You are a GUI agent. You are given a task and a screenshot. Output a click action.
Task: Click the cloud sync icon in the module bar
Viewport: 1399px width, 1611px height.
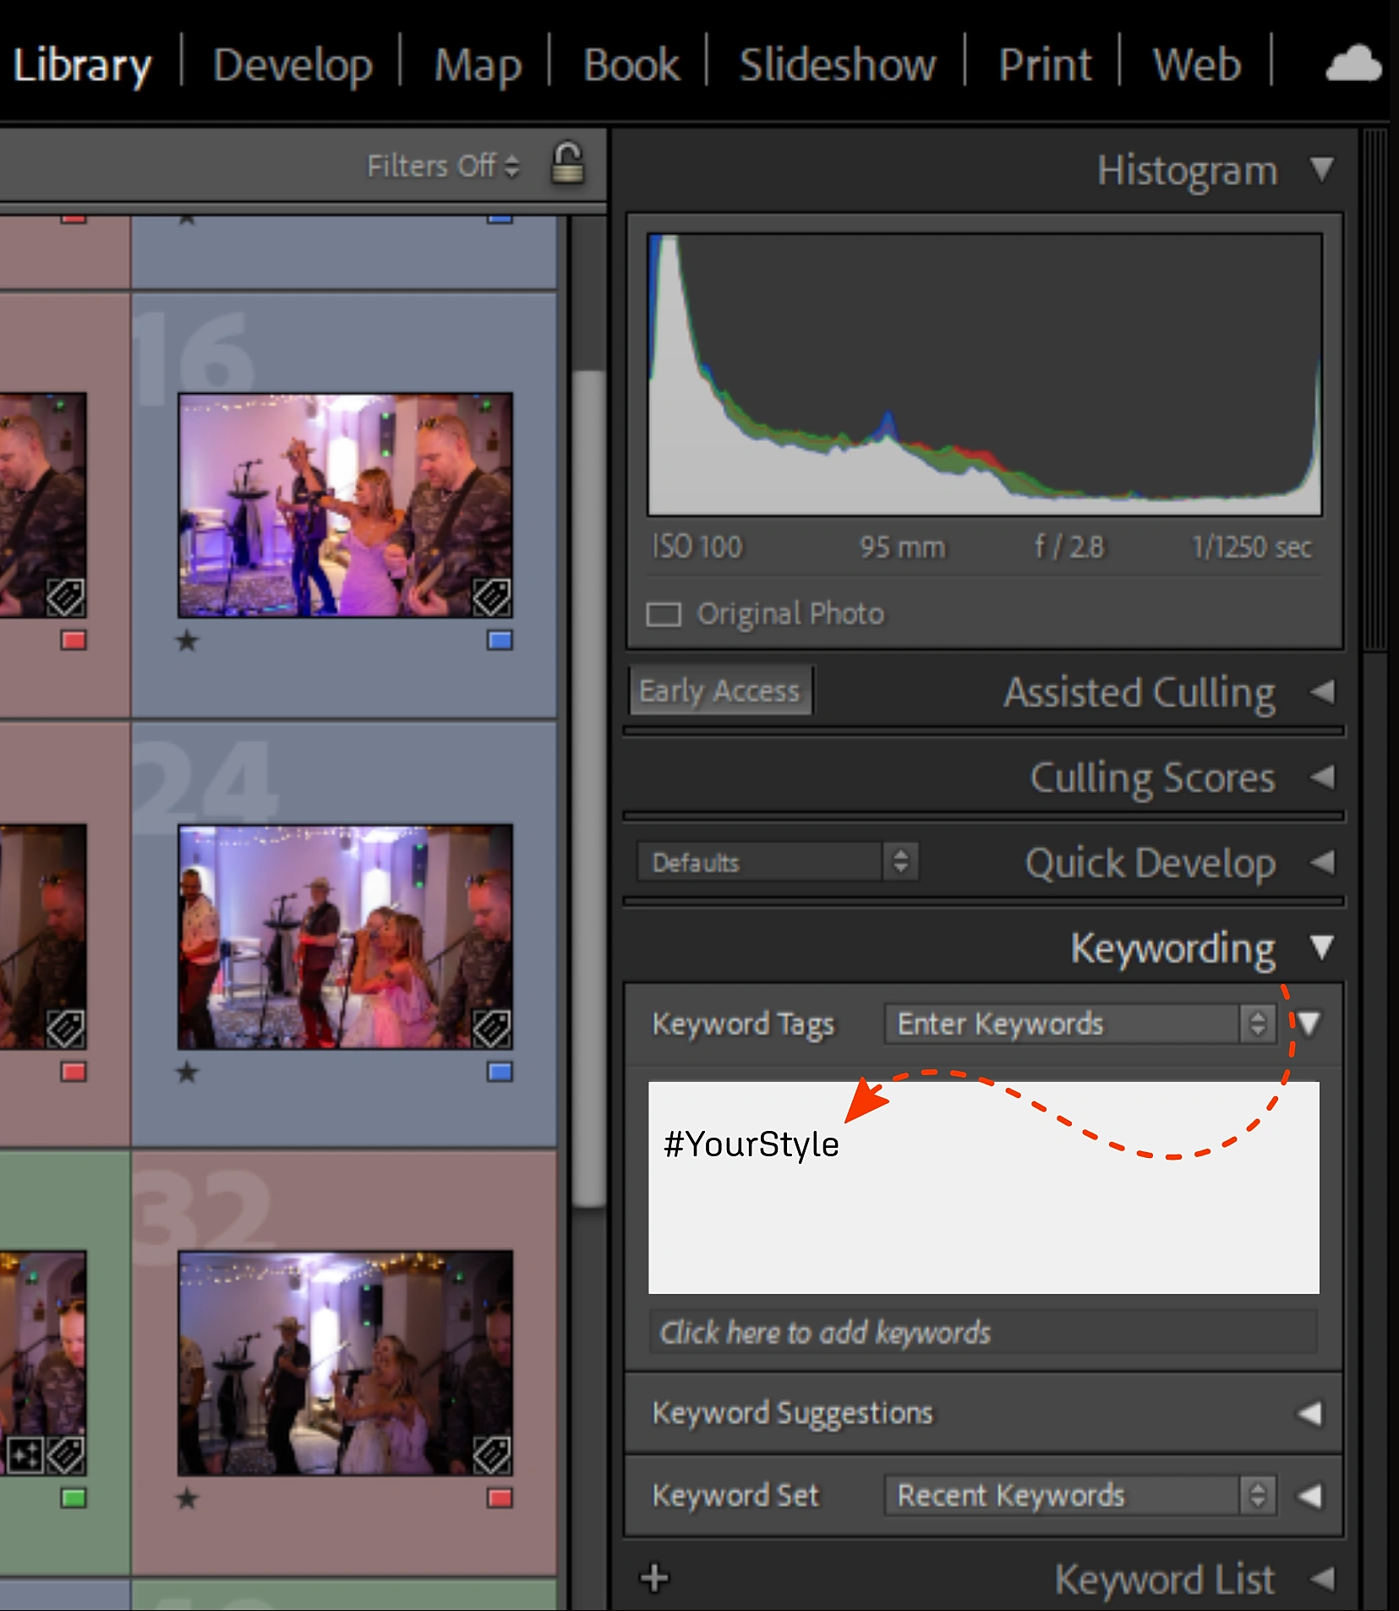coord(1355,63)
